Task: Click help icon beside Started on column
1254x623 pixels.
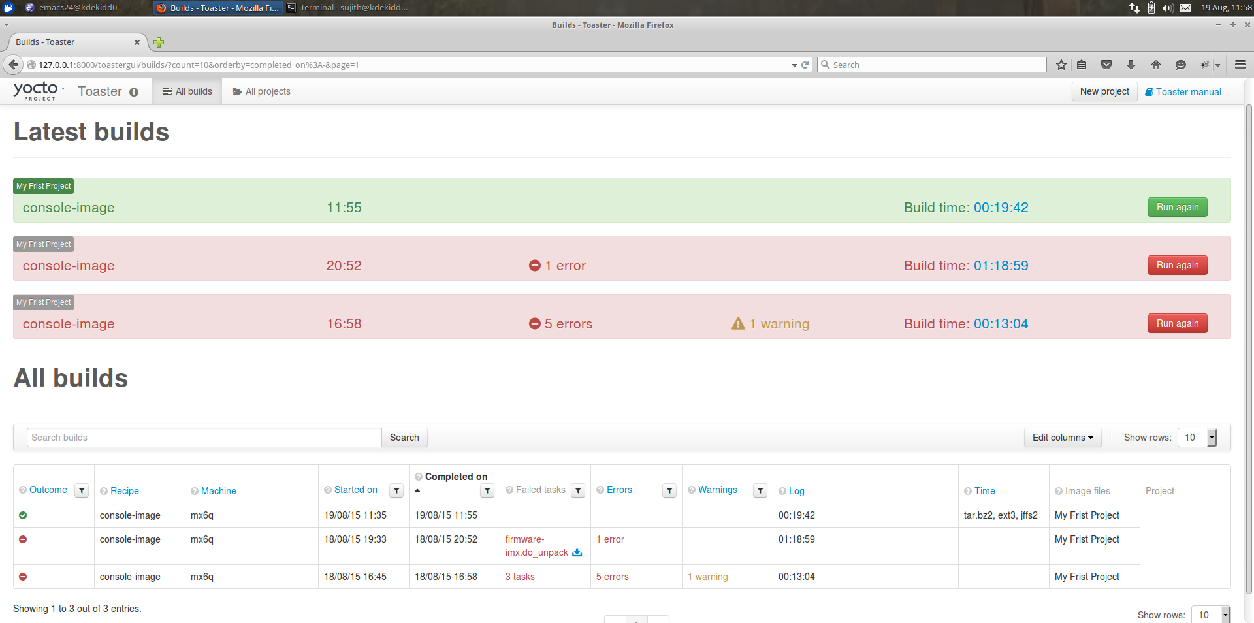Action: 328,490
